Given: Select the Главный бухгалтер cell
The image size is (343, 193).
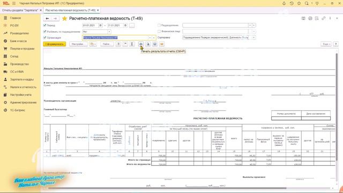Looking at the screenshot, I should click(55, 109).
